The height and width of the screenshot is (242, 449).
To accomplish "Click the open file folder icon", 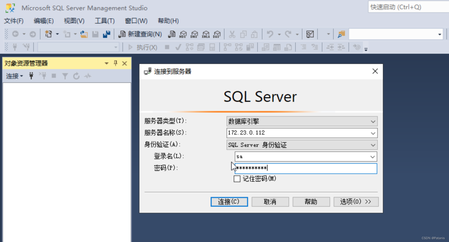I will [84, 34].
